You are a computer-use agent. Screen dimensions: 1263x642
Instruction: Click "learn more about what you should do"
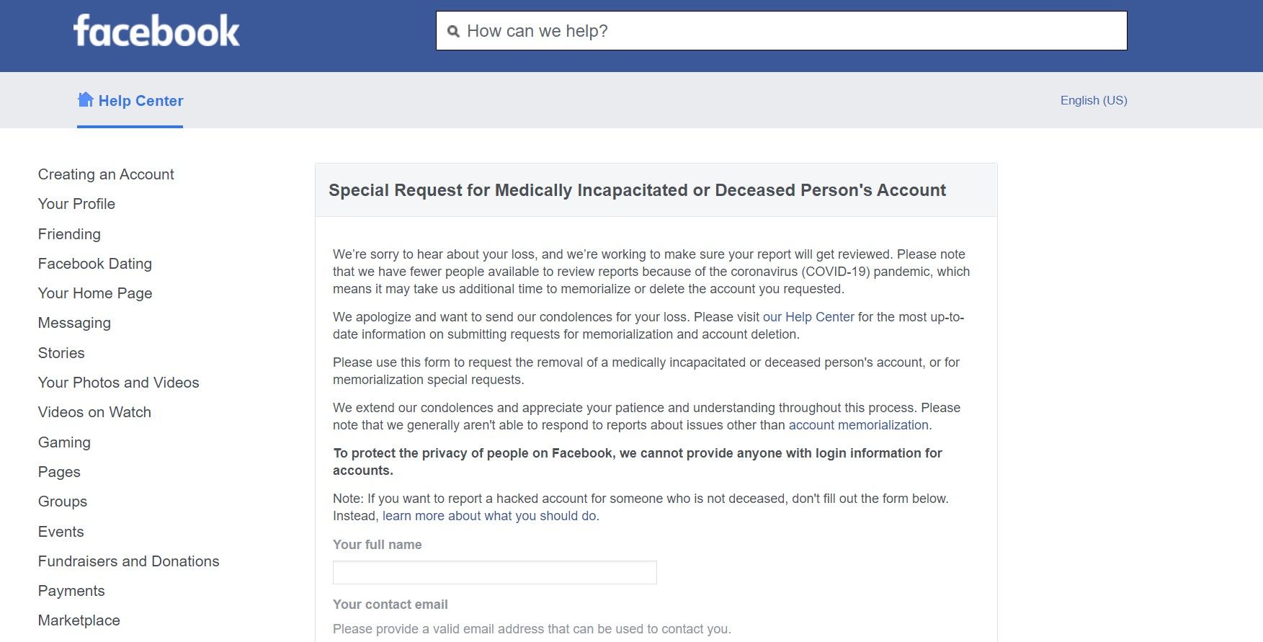coord(489,516)
